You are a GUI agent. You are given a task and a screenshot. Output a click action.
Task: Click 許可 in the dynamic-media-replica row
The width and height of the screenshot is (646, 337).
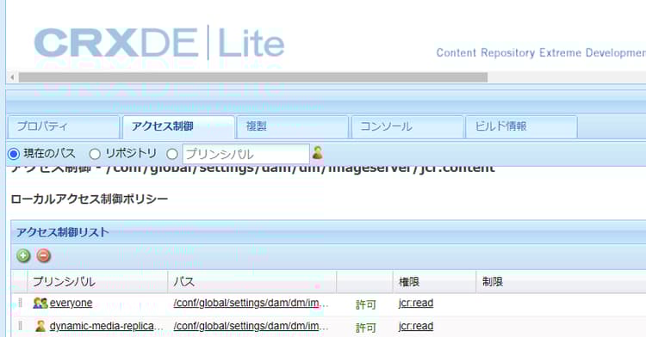[365, 328]
